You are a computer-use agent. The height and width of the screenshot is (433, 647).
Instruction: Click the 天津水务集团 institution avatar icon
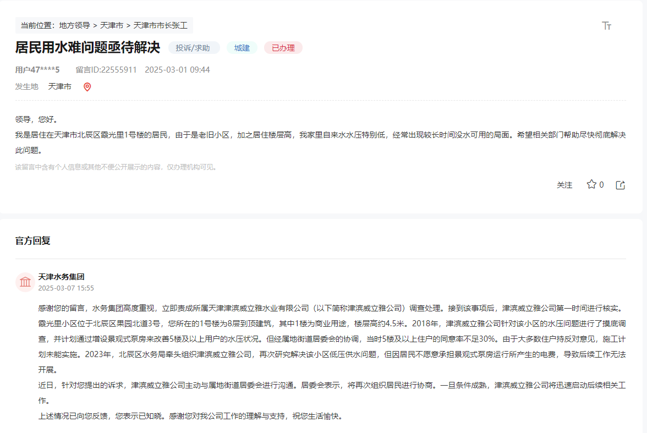[x=25, y=282]
